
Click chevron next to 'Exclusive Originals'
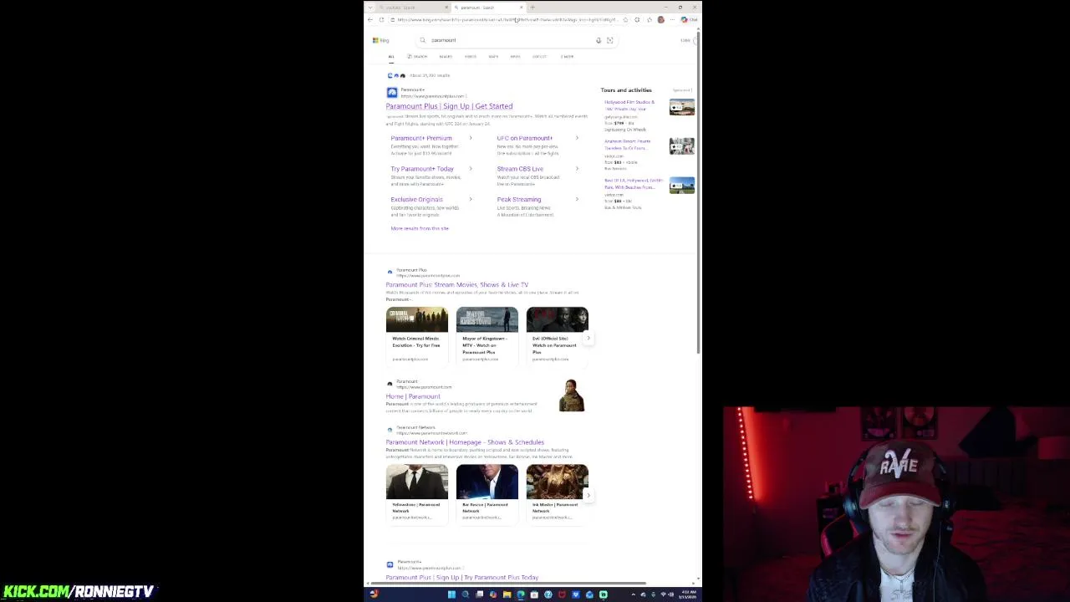click(471, 199)
